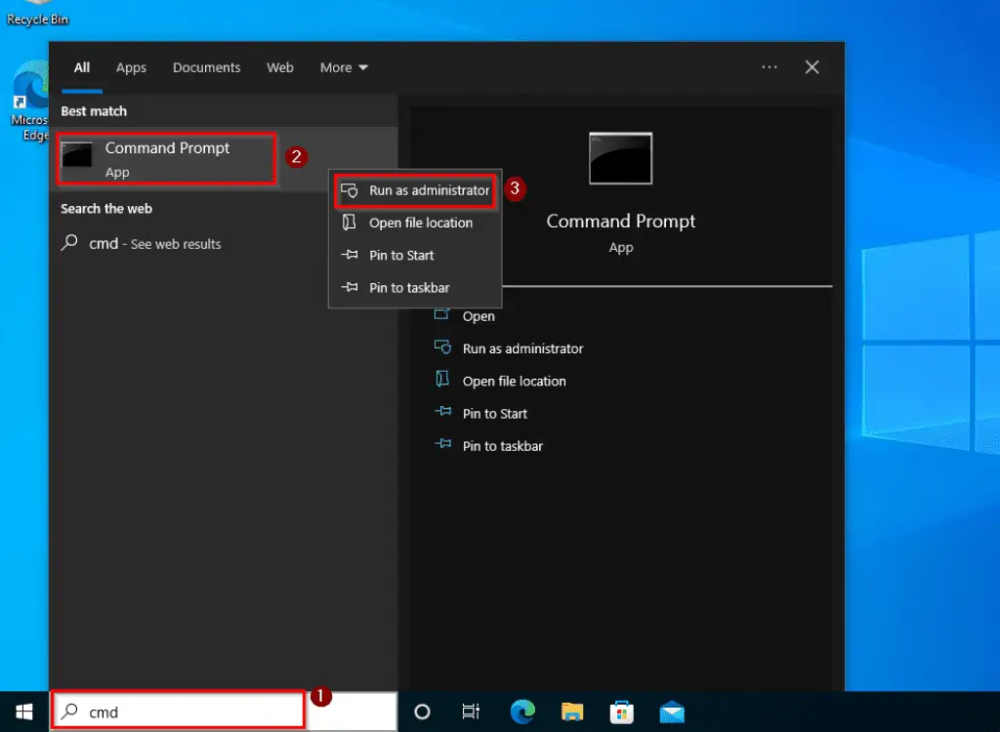Click inside the taskbar search field

(176, 712)
